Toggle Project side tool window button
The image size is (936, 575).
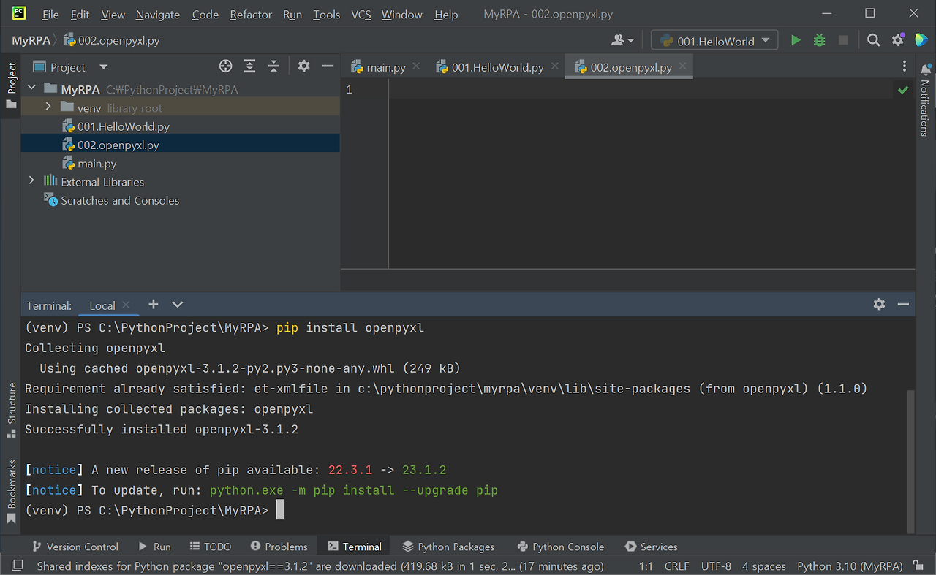coord(11,85)
